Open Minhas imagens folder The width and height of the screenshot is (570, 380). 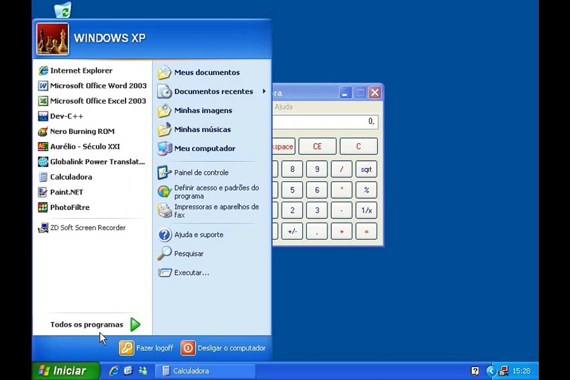point(195,110)
